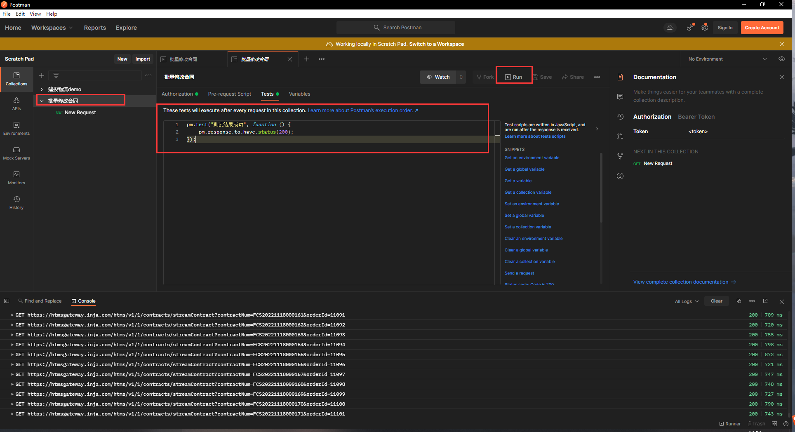Click the create new collection plus icon
795x432 pixels.
pos(42,75)
